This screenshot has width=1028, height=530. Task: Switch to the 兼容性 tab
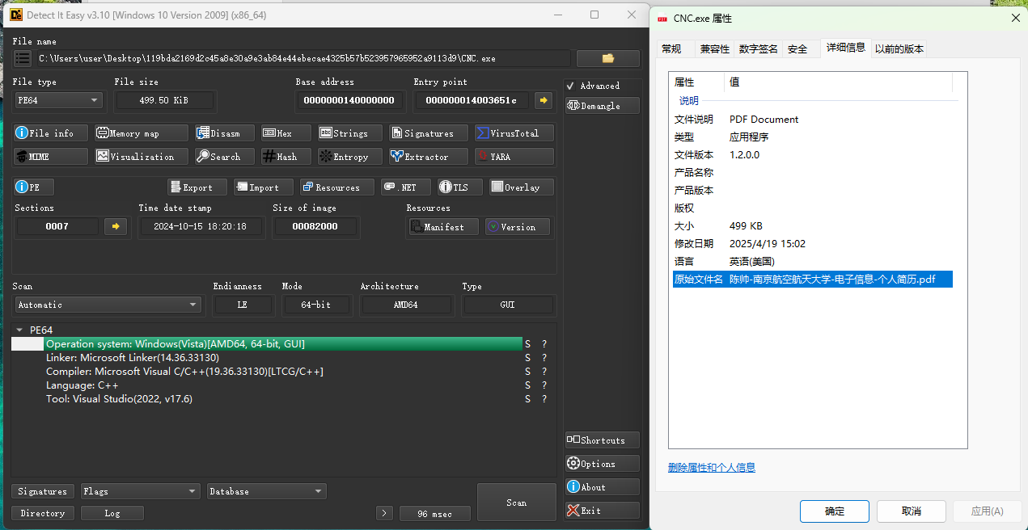click(x=714, y=48)
